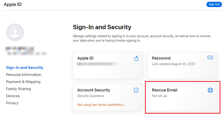
Task: Click the 'Not set up' status text
Action: (159, 96)
